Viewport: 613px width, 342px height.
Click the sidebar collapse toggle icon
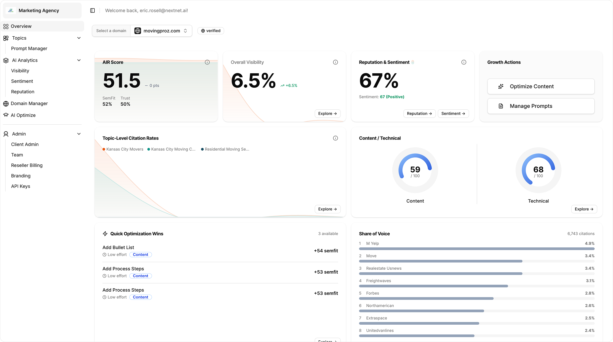click(93, 10)
